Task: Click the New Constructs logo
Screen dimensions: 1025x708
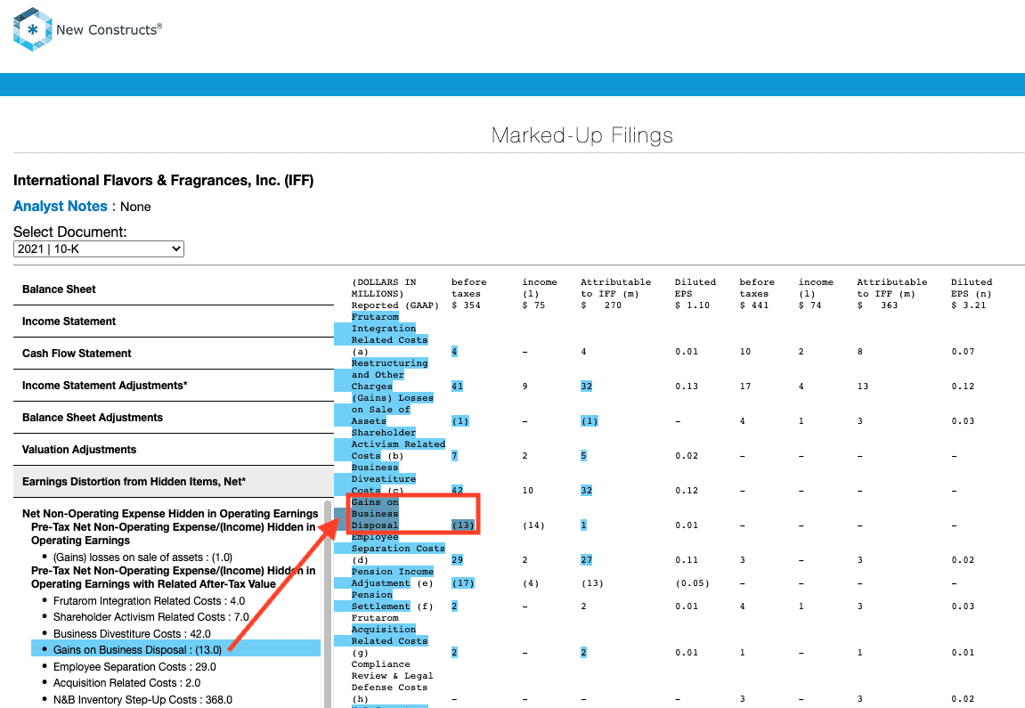Action: 87,29
